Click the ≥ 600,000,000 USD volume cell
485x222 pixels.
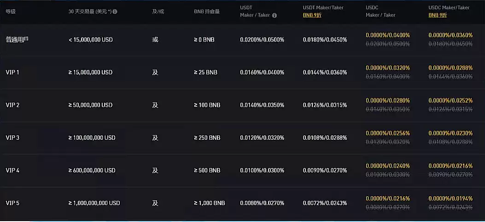pos(92,170)
